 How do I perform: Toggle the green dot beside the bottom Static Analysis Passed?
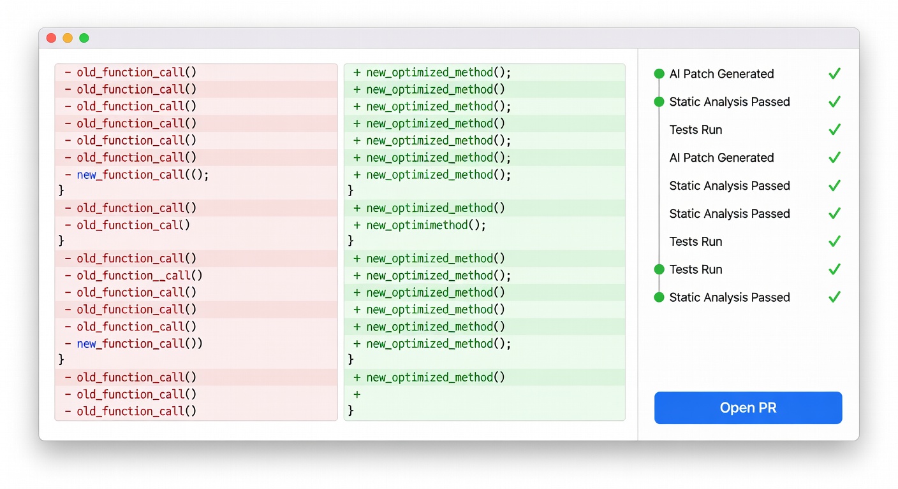659,297
